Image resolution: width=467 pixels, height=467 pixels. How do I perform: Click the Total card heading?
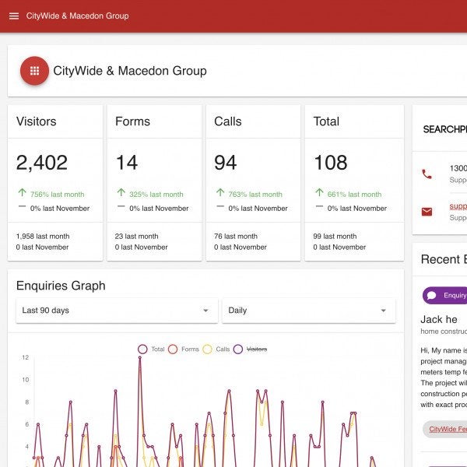tap(326, 121)
